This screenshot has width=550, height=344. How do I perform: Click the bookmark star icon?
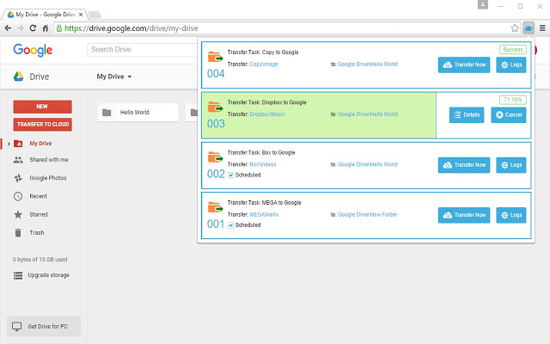(515, 28)
